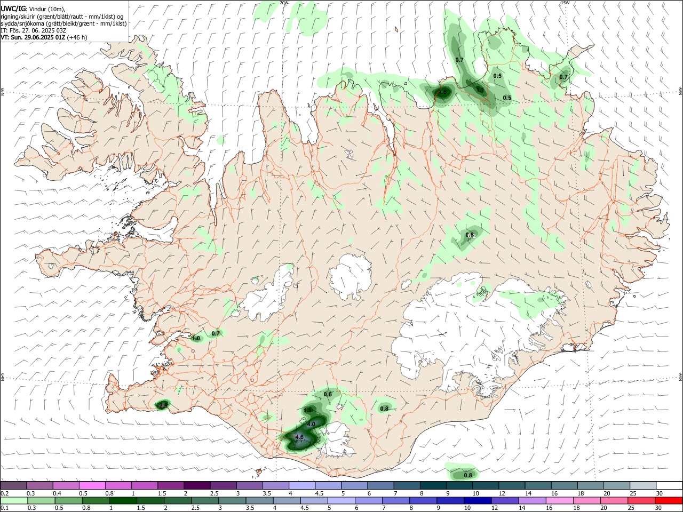Click the 4.6 precipitation value on map
This screenshot has height=512, width=683.
[x=299, y=437]
